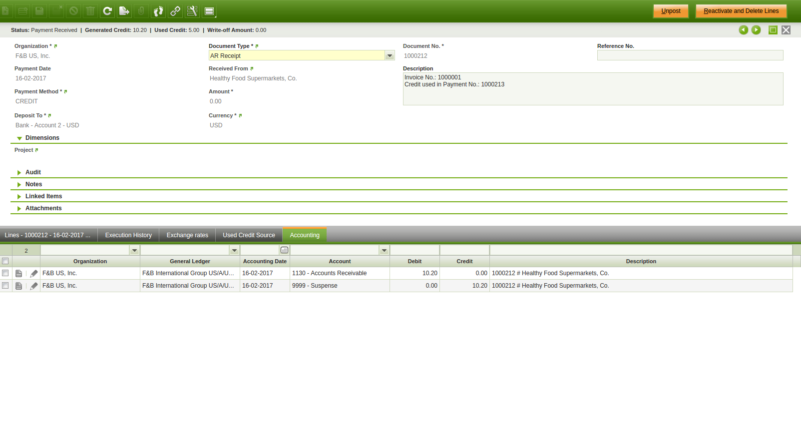Open the Audit Trail footprints icon
Screen dimensions: 801x427
[158, 11]
